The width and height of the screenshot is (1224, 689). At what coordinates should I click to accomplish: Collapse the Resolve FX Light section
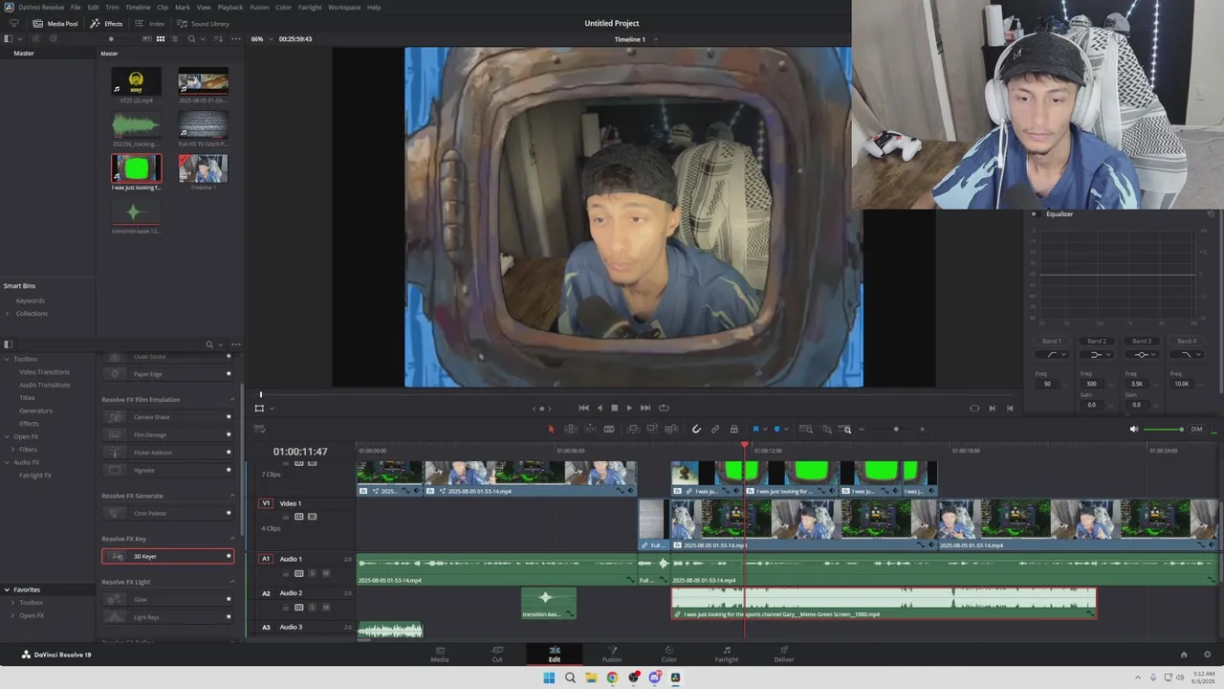(x=231, y=582)
